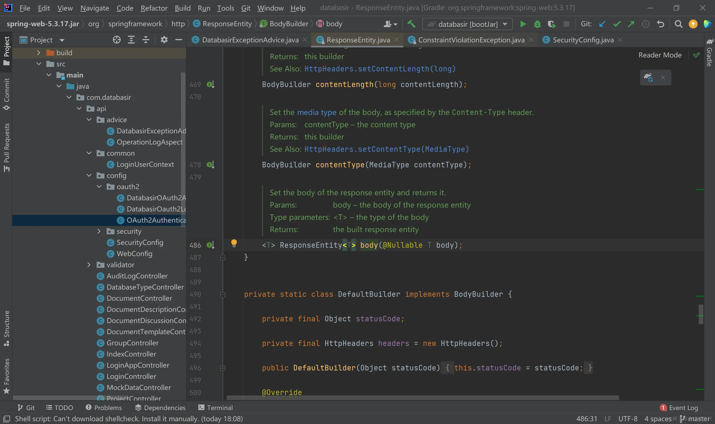Collapse the oauth2 folder
This screenshot has width=715, height=424.
[99, 187]
